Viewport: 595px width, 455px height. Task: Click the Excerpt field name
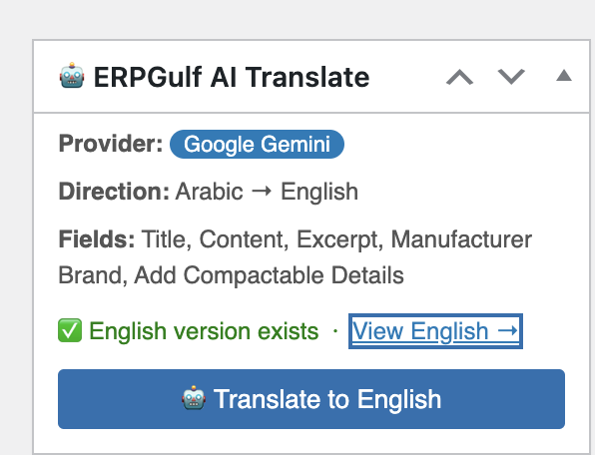click(339, 239)
